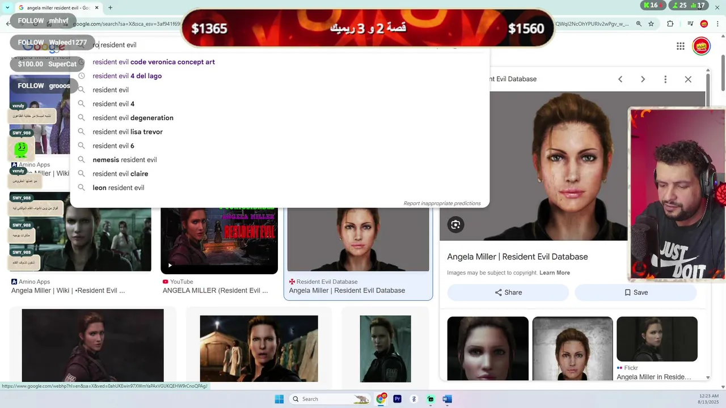Open Chrome from the taskbar
The image size is (726, 408).
381,399
